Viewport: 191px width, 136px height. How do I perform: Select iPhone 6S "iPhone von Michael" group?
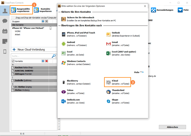pos(28,28)
